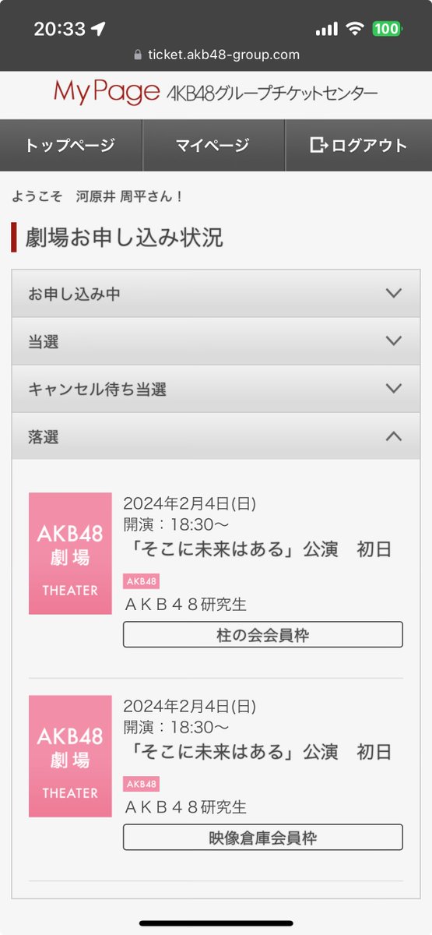Expand the キャンセル待ち当選 section chevron
Image resolution: width=432 pixels, height=935 pixels.
click(x=394, y=389)
